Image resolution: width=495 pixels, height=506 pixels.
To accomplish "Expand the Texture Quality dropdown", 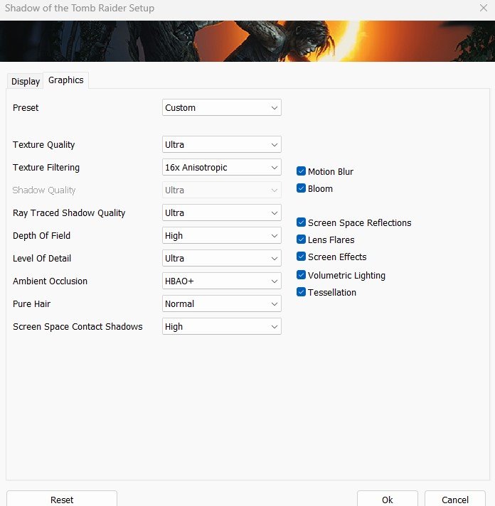I will point(221,144).
